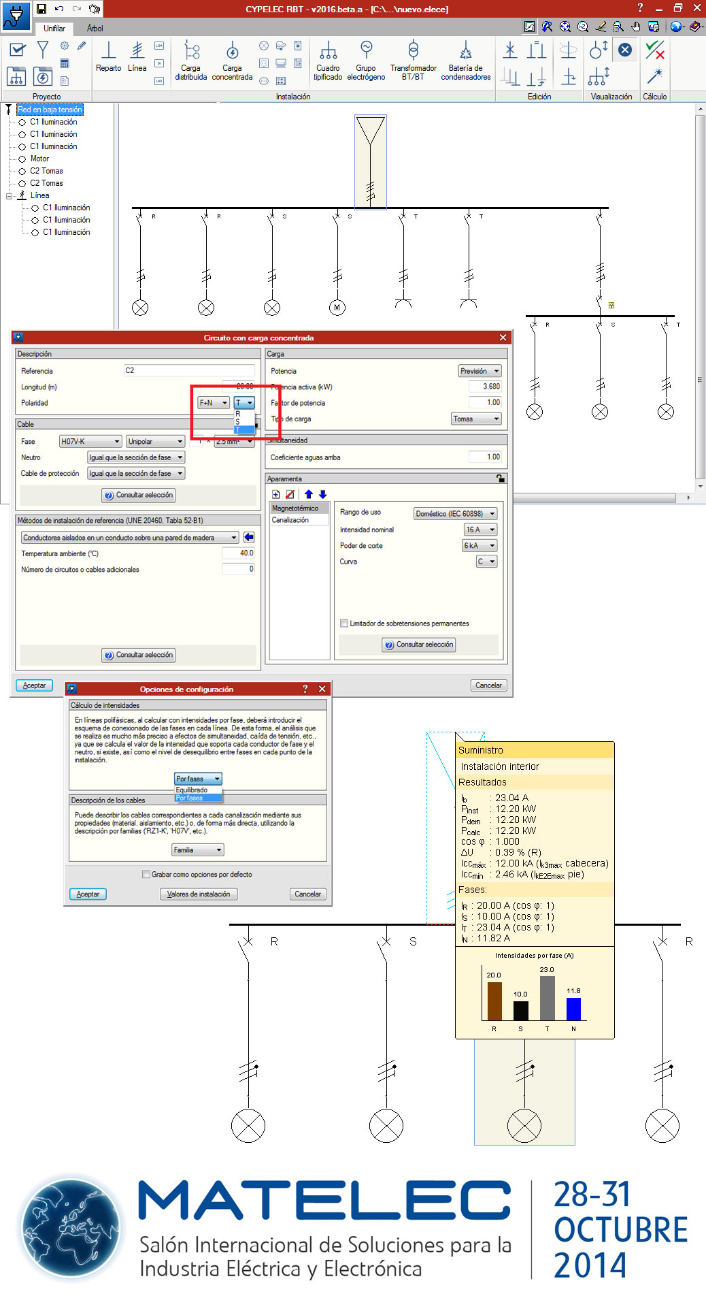Open the Previsión power dropdown
Viewport: 706px width, 1296px height.
pyautogui.click(x=480, y=371)
